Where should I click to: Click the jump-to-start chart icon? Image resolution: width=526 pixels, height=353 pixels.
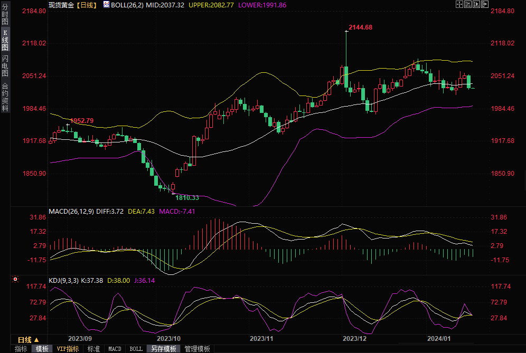pyautogui.click(x=467, y=4)
